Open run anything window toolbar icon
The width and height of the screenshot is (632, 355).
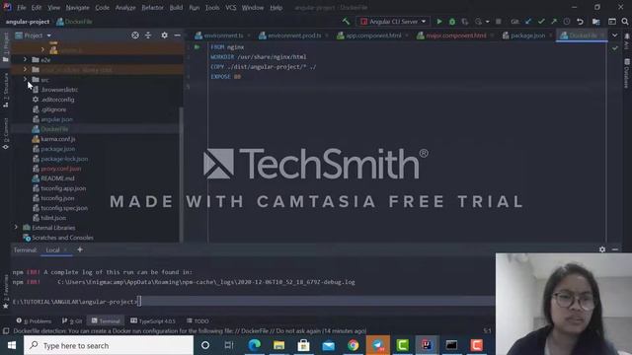pyautogui.click(x=612, y=22)
